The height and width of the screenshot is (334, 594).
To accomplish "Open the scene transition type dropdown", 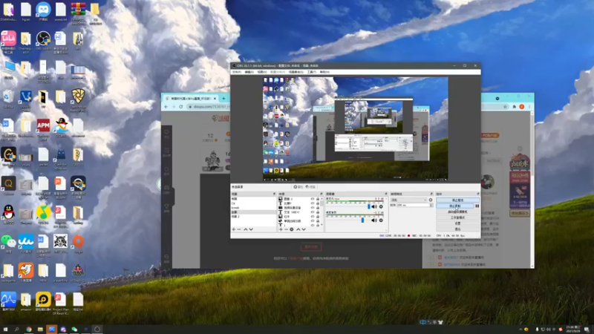I will coord(409,200).
